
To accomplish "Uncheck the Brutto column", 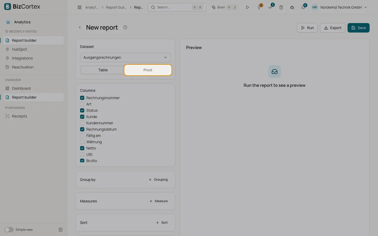I will tap(82, 161).
